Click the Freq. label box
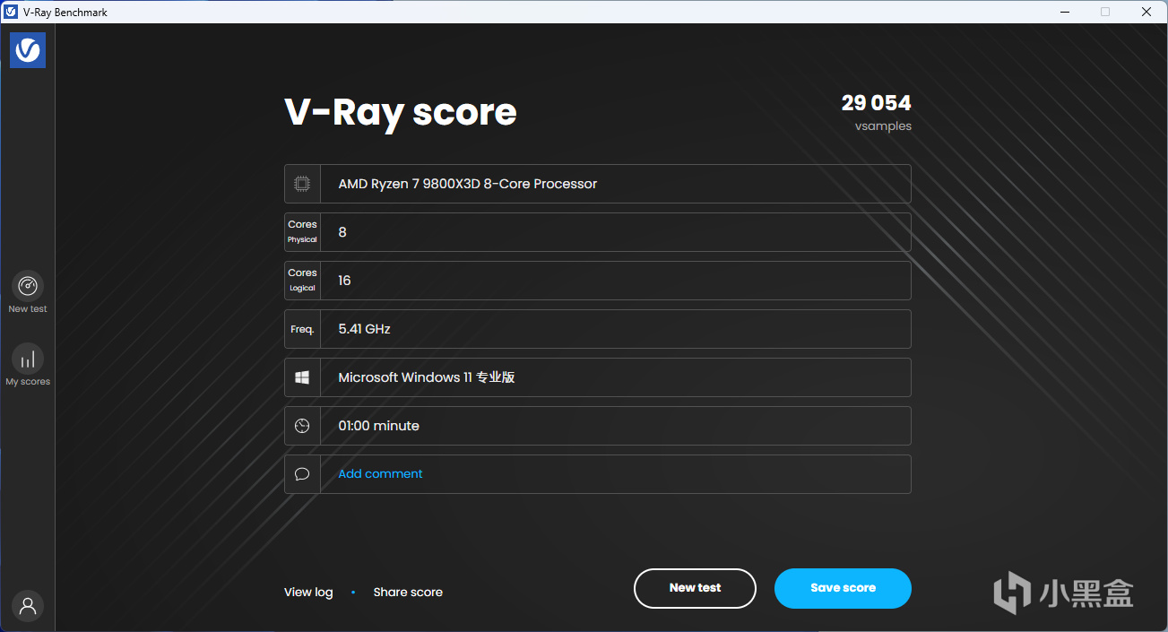The width and height of the screenshot is (1168, 632). tap(302, 329)
